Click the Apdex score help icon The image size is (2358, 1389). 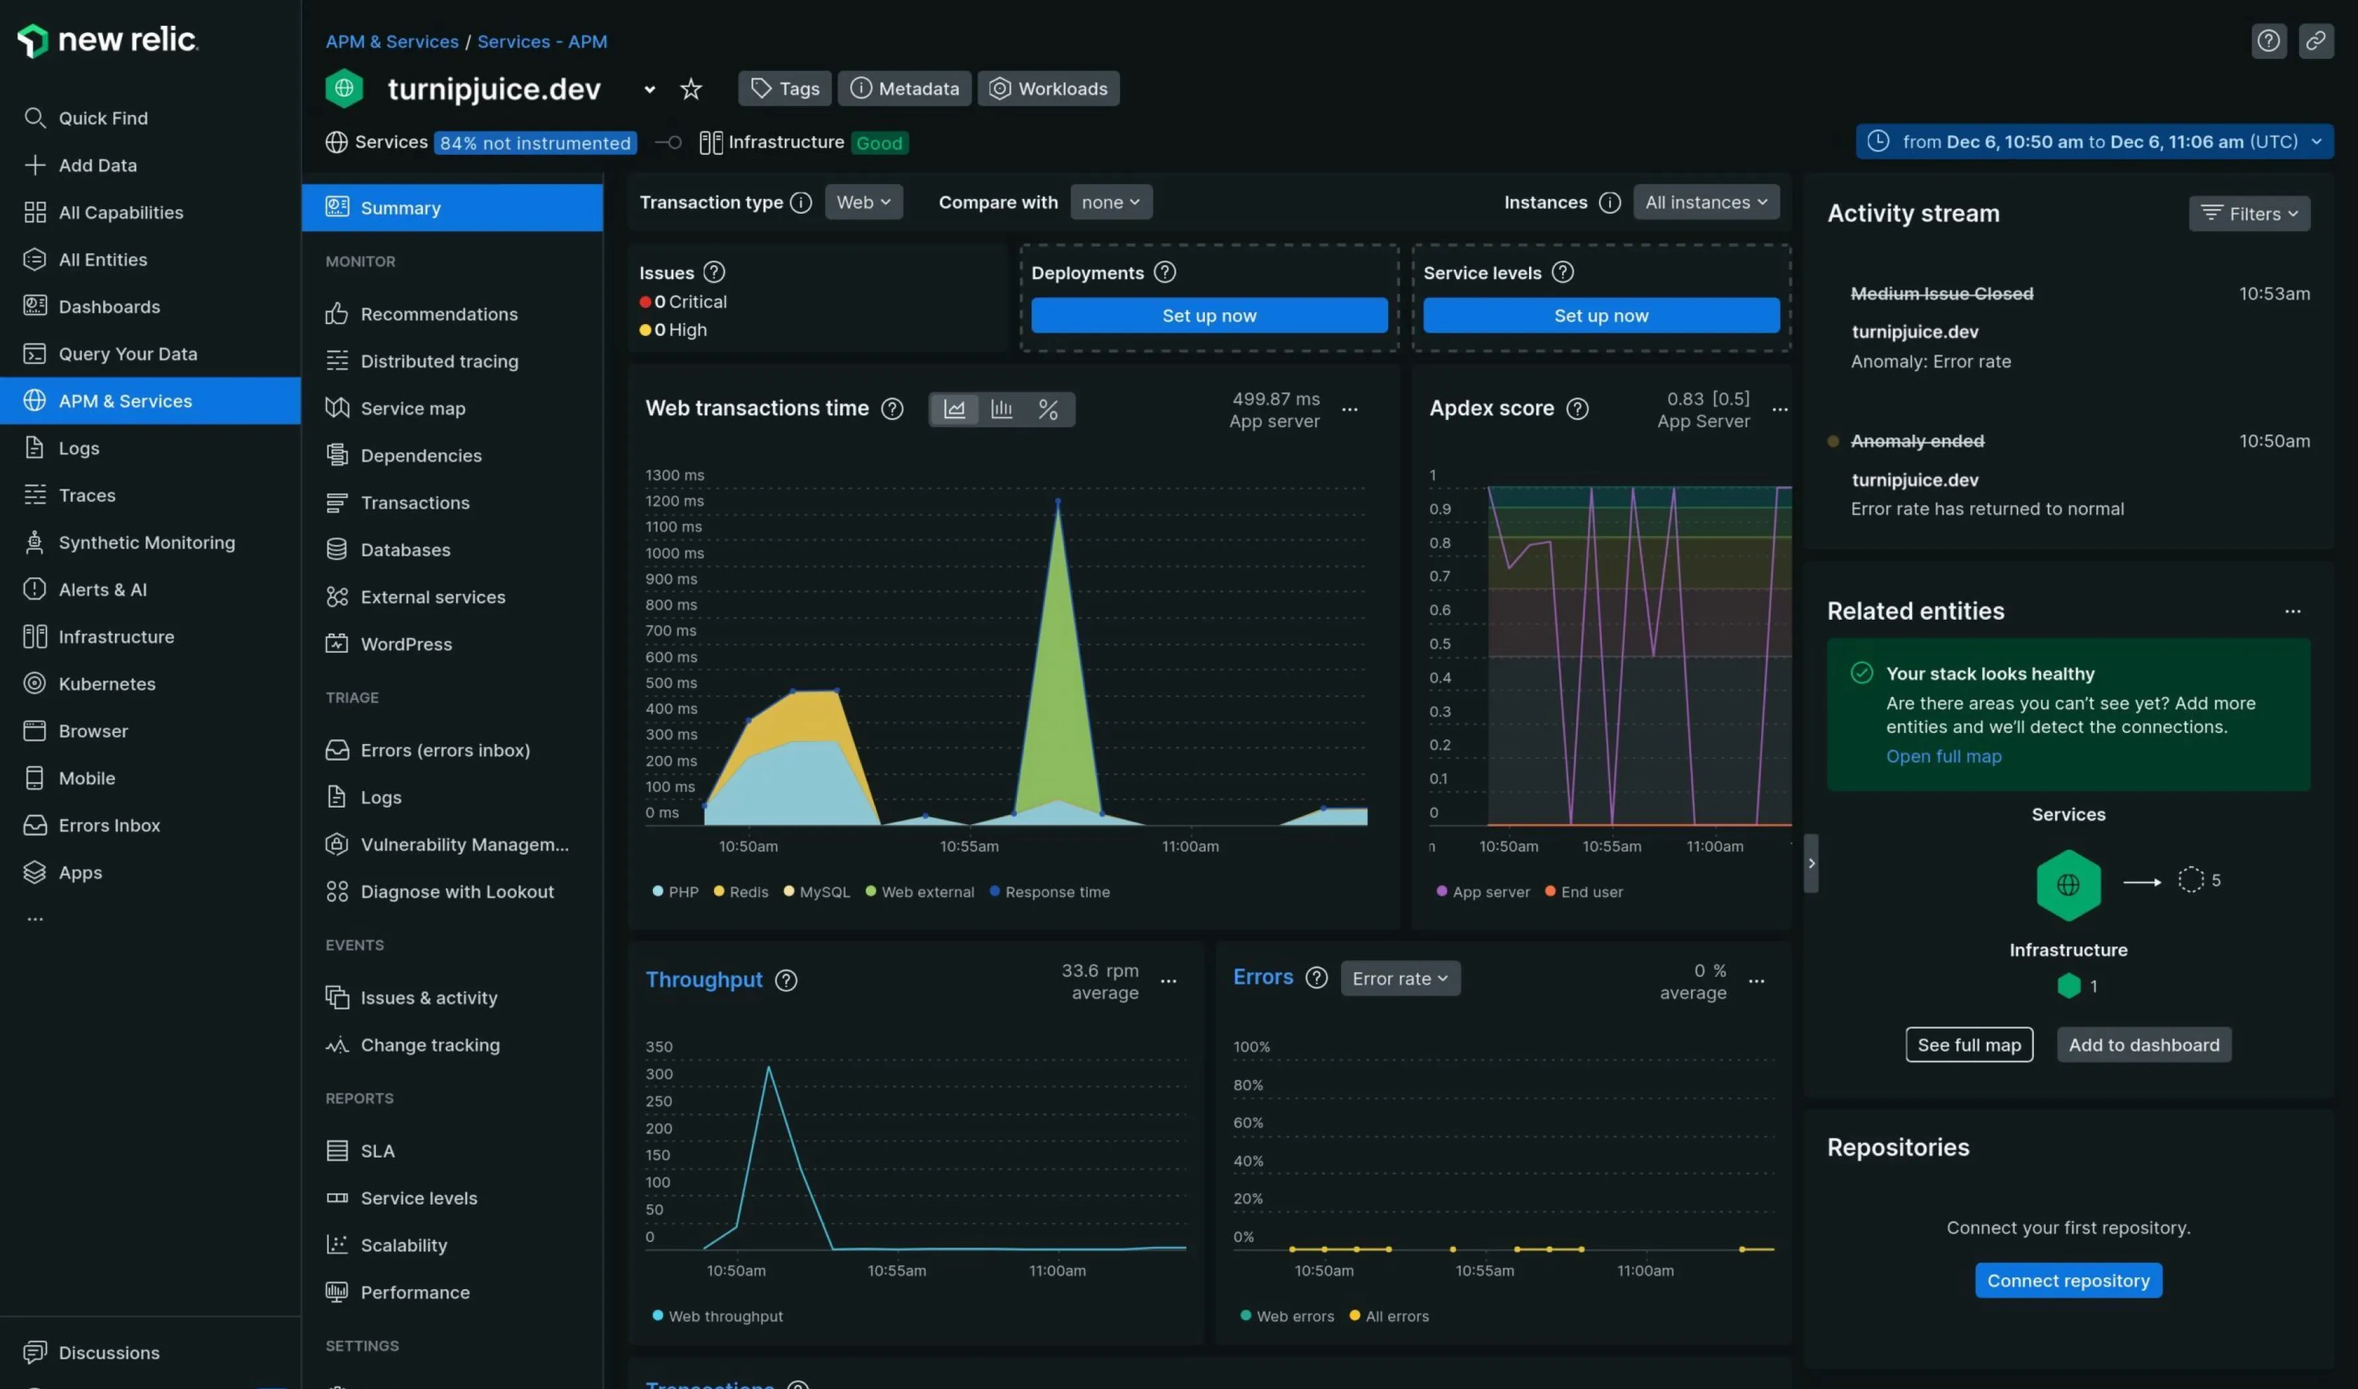click(1577, 408)
